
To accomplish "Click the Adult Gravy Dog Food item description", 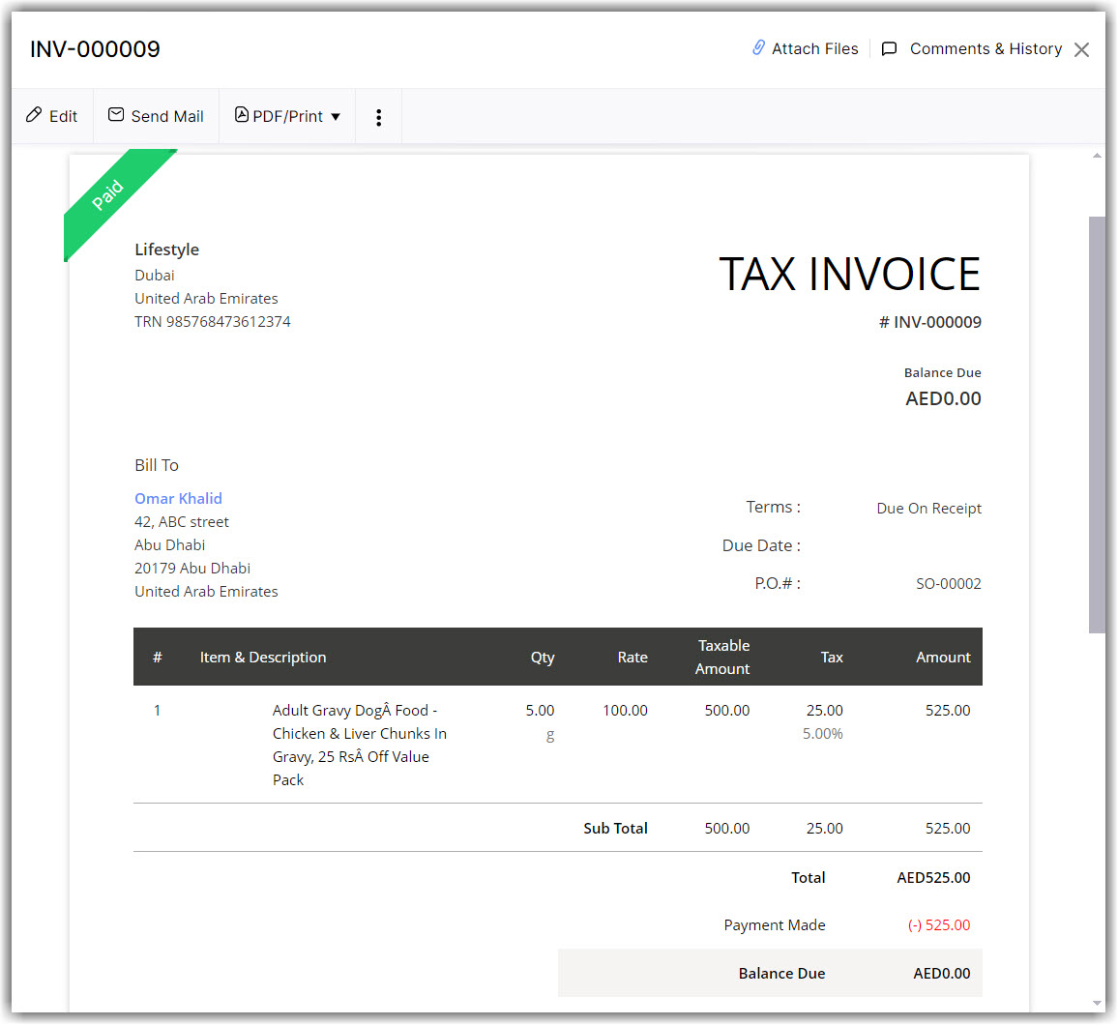I will (359, 745).
